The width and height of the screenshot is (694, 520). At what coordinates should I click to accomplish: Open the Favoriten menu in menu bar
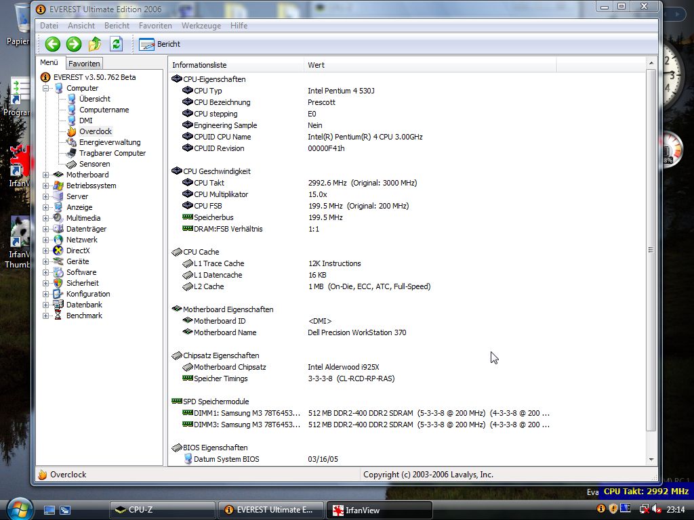click(x=155, y=26)
